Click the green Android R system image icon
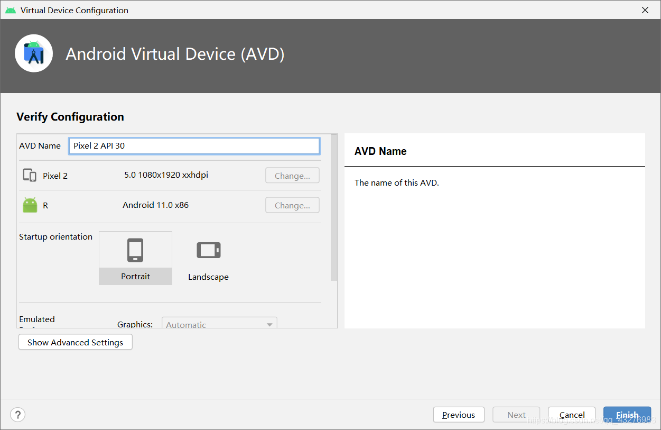 30,205
